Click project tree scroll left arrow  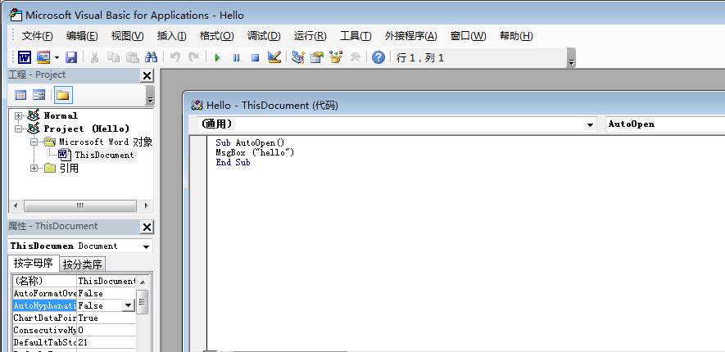pyautogui.click(x=16, y=205)
